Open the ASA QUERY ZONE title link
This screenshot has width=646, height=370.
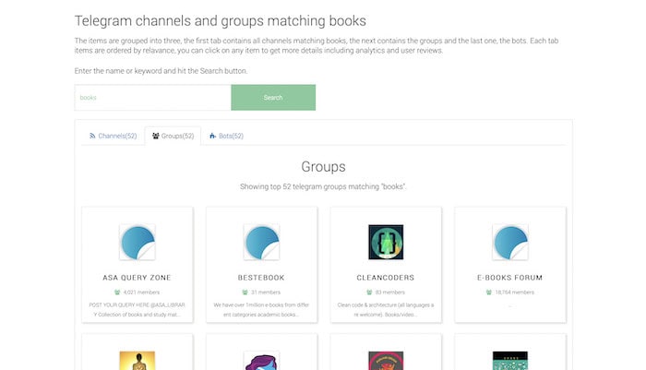(x=137, y=278)
